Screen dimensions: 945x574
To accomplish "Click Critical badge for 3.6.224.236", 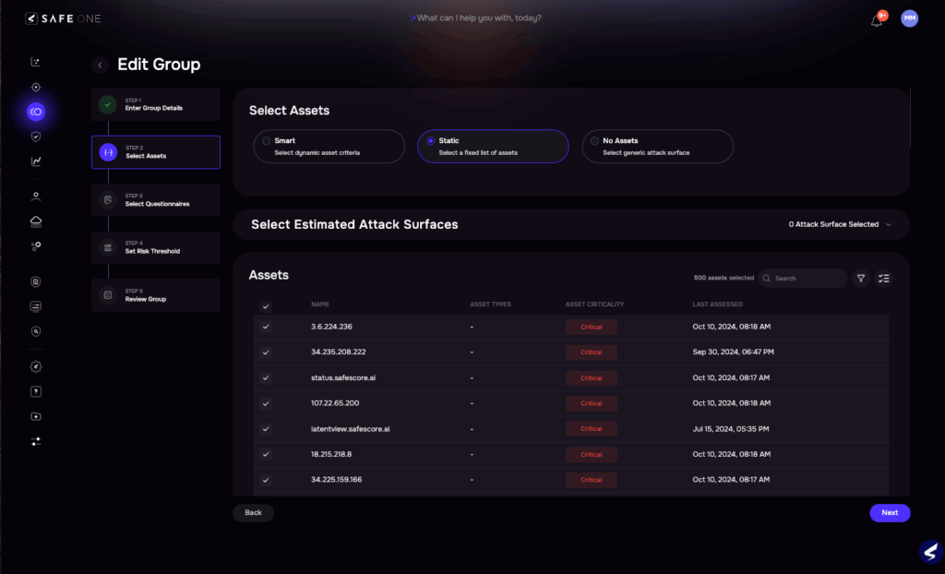I will pyautogui.click(x=592, y=327).
